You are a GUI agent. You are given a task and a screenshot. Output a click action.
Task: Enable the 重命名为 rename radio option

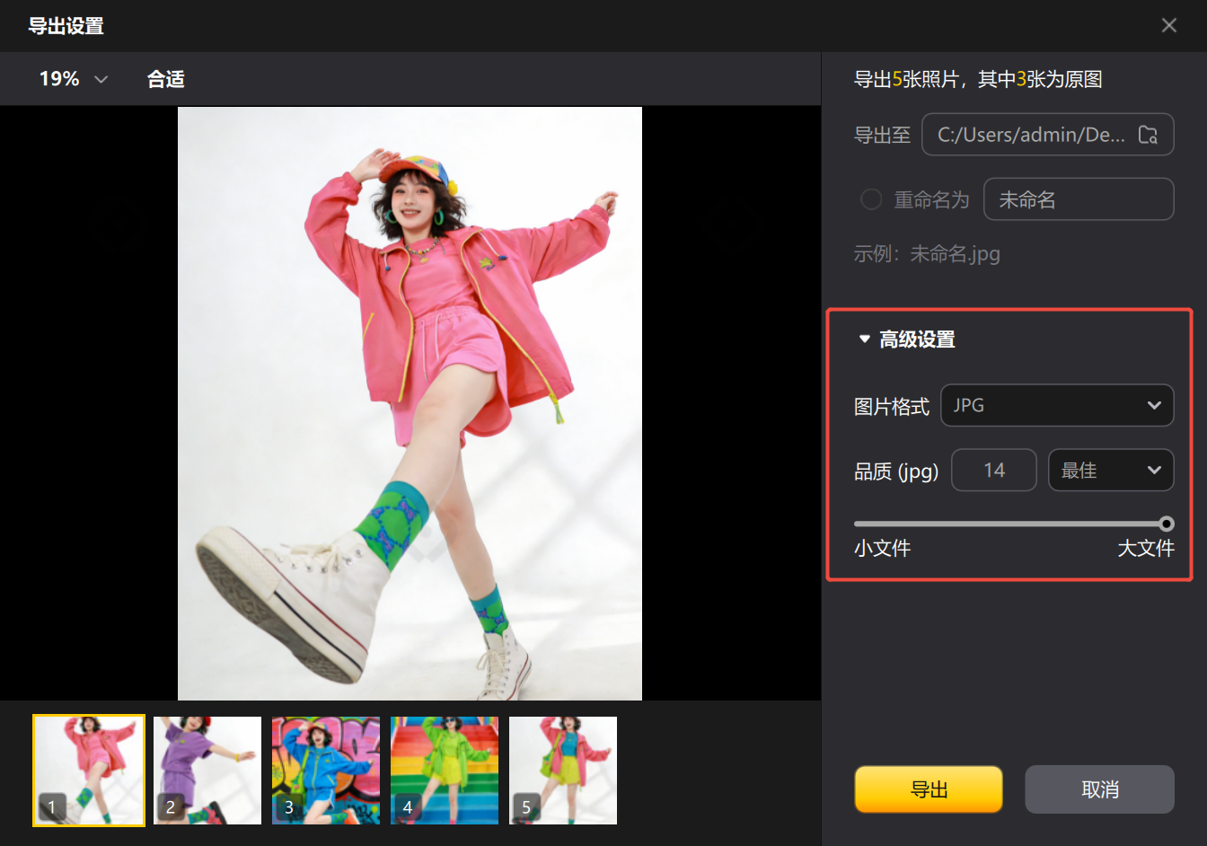[870, 199]
